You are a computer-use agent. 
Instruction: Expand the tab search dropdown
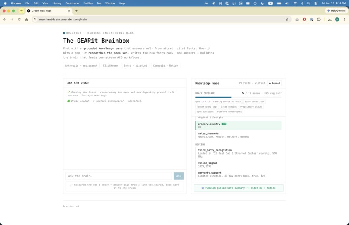pos(21,11)
